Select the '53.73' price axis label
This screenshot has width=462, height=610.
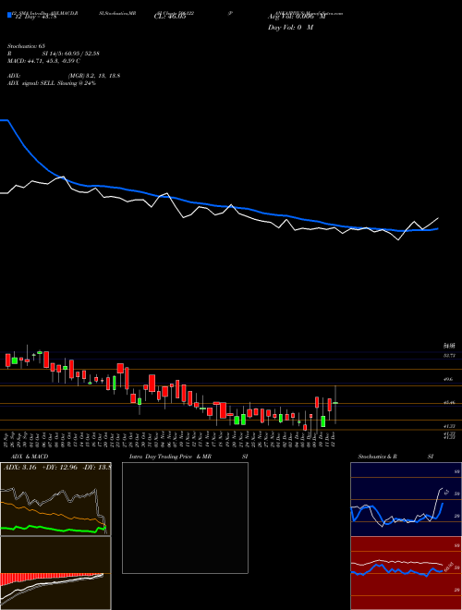click(x=450, y=356)
